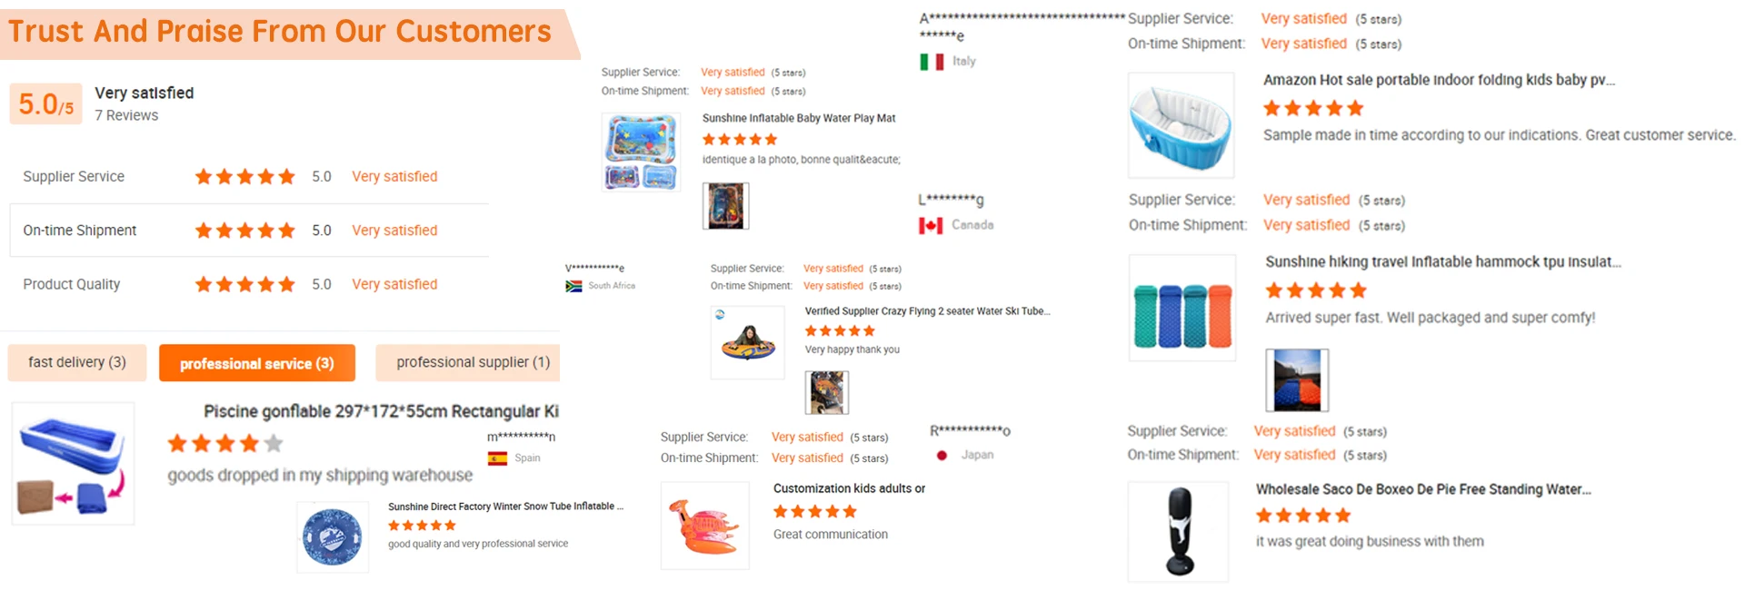Click the Canada flag icon
Screen dimensions: 1745x590
pyautogui.click(x=931, y=225)
